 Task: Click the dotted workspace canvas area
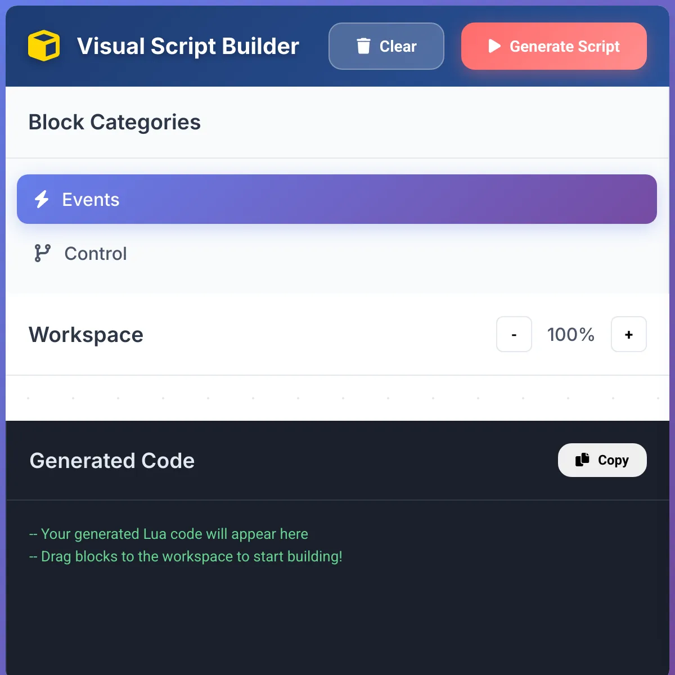[337, 398]
